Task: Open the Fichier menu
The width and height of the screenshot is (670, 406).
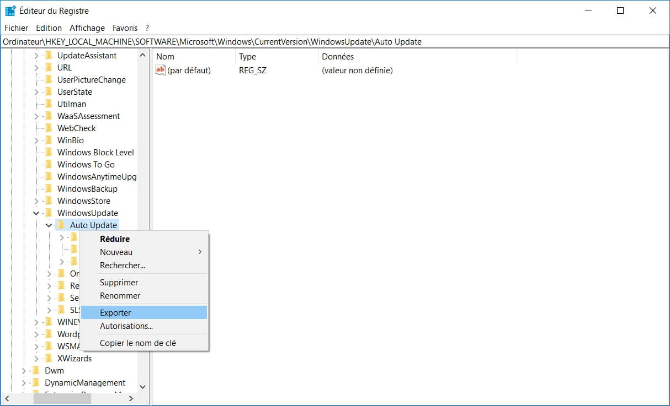Action: coord(16,28)
